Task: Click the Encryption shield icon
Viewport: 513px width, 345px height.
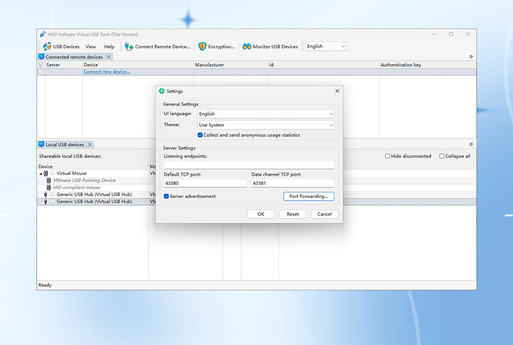Action: tap(202, 46)
